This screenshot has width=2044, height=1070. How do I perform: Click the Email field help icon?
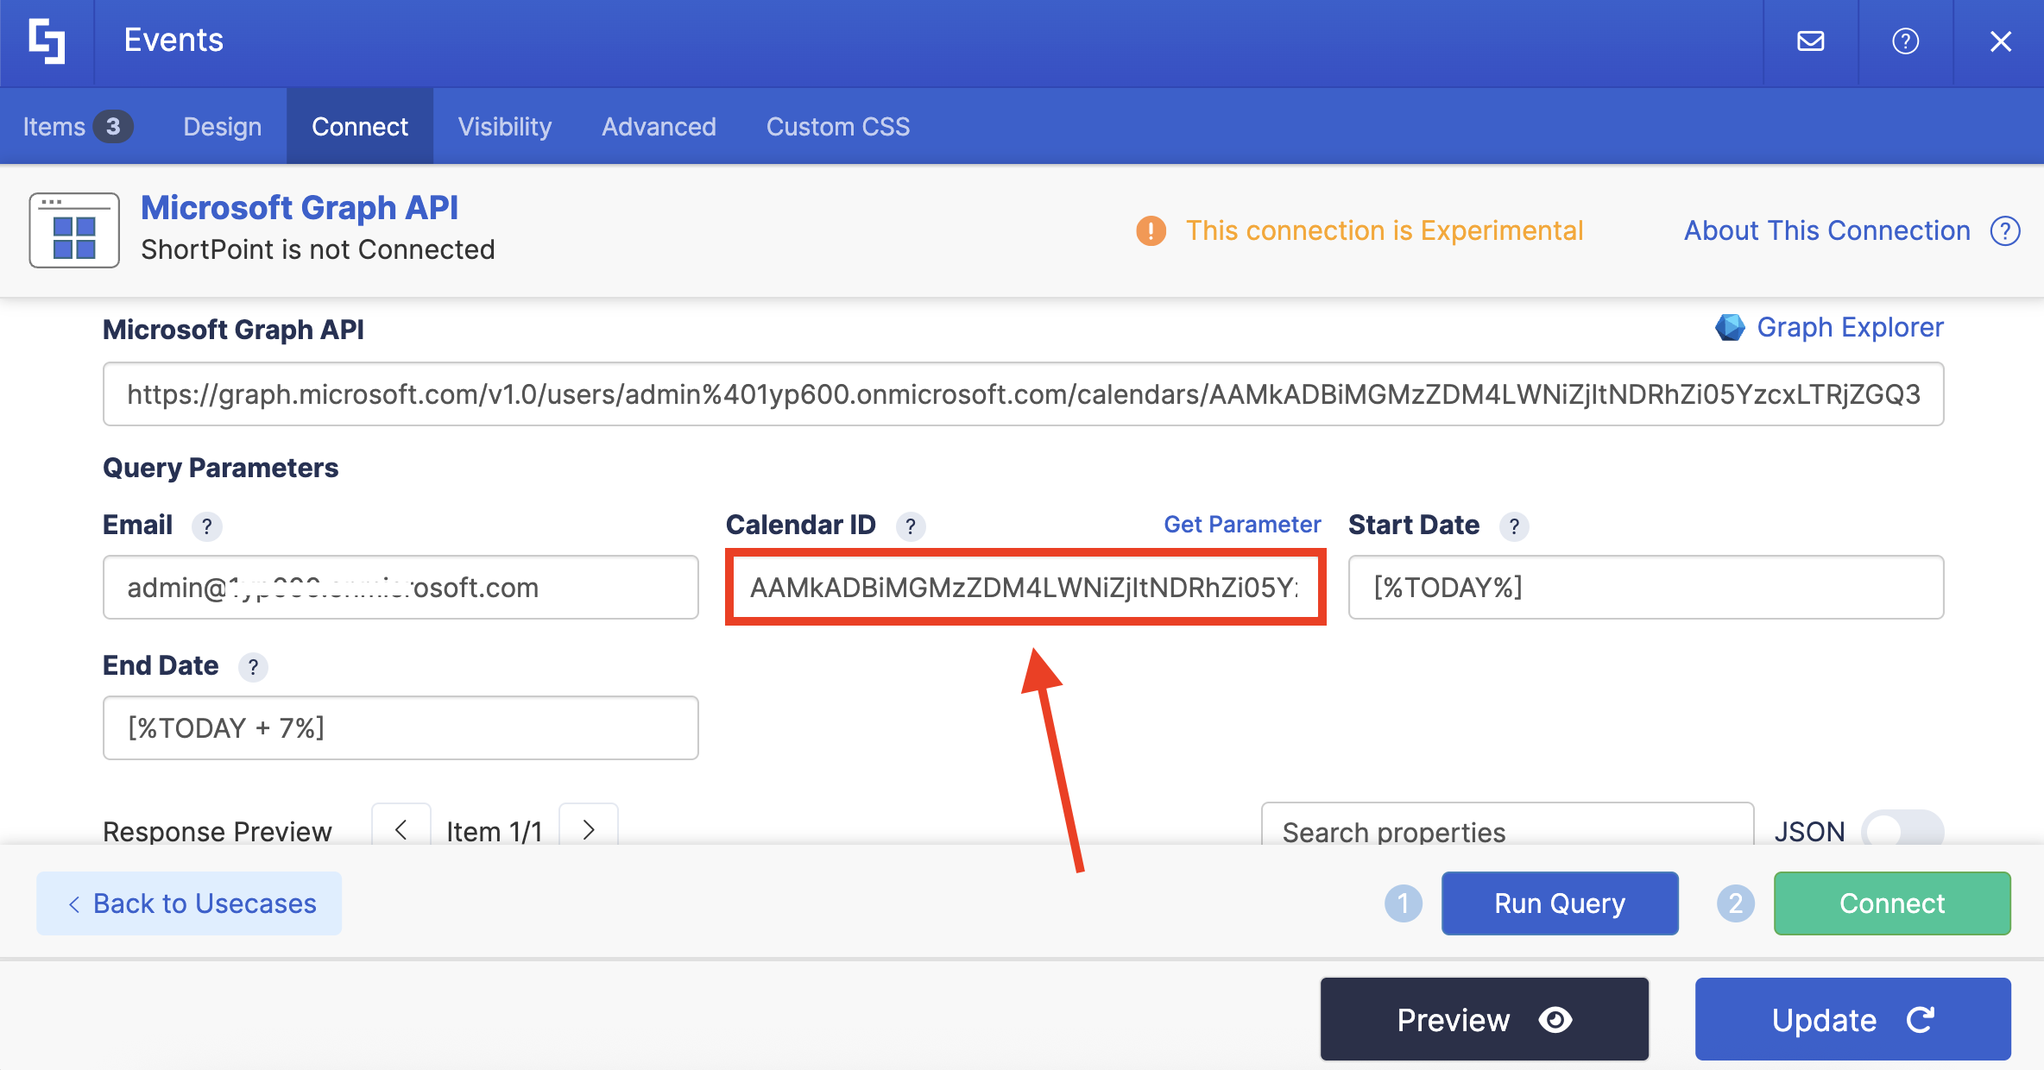(x=206, y=526)
